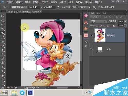Open the 滤镜(T) Filter menu
Viewport: 128px width, 96px height.
click(x=63, y=2)
